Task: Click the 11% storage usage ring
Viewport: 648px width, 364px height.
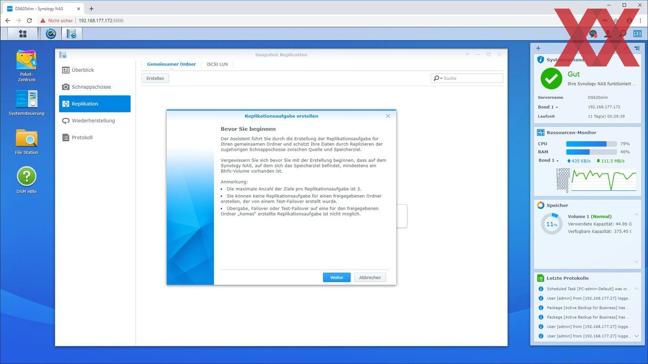Action: pyautogui.click(x=552, y=224)
